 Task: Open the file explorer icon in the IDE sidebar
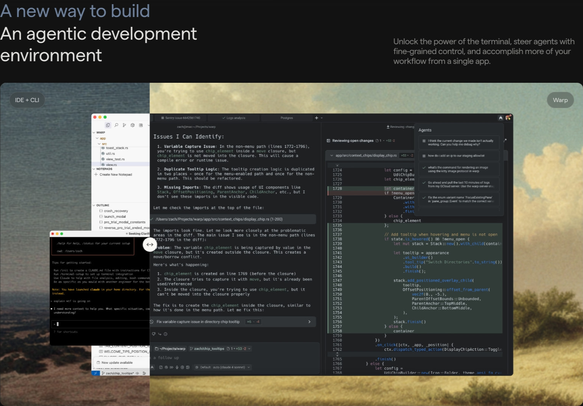[108, 125]
